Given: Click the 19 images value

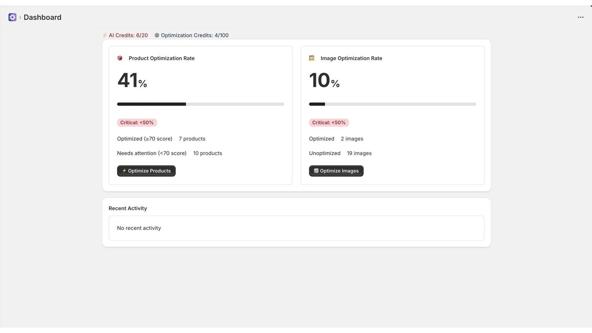Looking at the screenshot, I should [359, 153].
